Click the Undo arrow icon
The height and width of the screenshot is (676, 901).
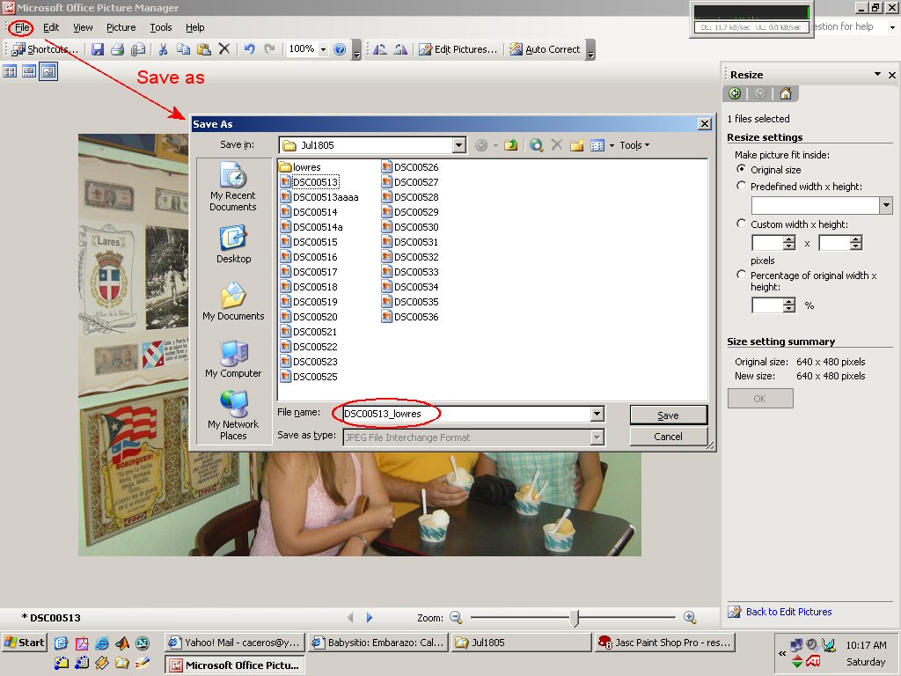[249, 50]
